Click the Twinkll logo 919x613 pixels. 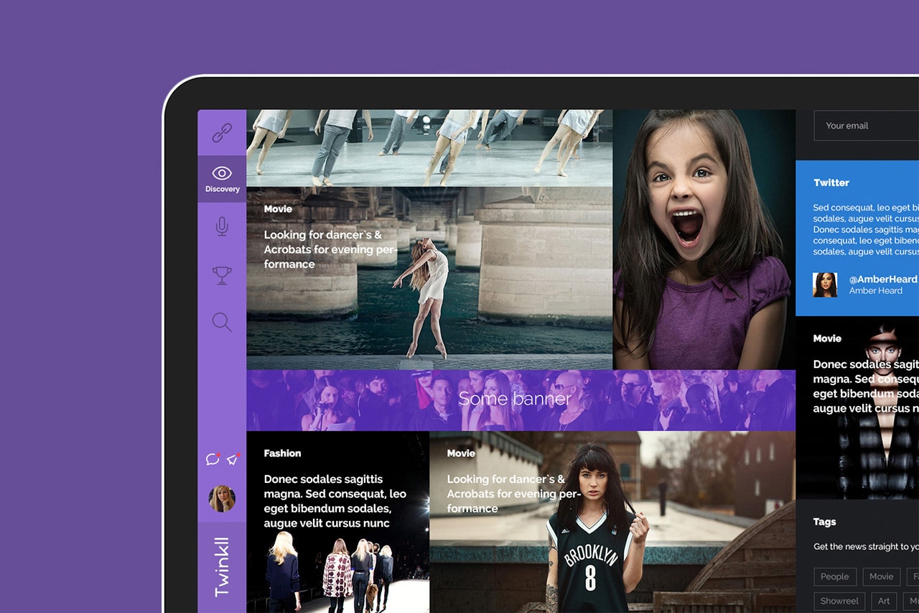coord(222,566)
